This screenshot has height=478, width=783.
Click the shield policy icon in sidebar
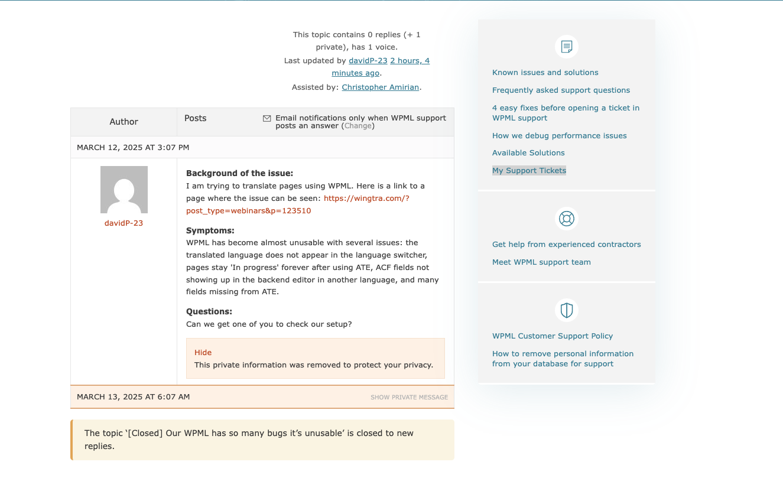(567, 310)
